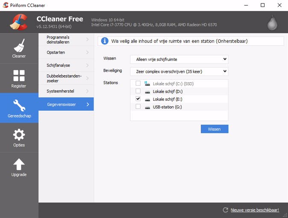Click 'Nieuwe versie beschikbaar!' link

(x=255, y=210)
